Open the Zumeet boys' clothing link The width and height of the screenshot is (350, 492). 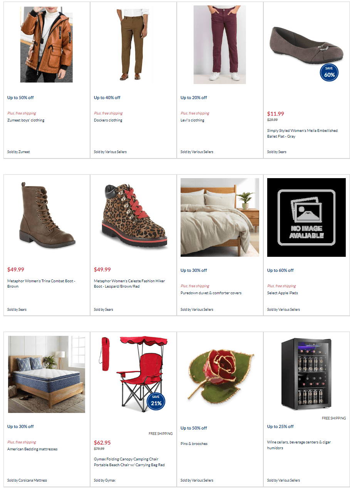coord(26,120)
